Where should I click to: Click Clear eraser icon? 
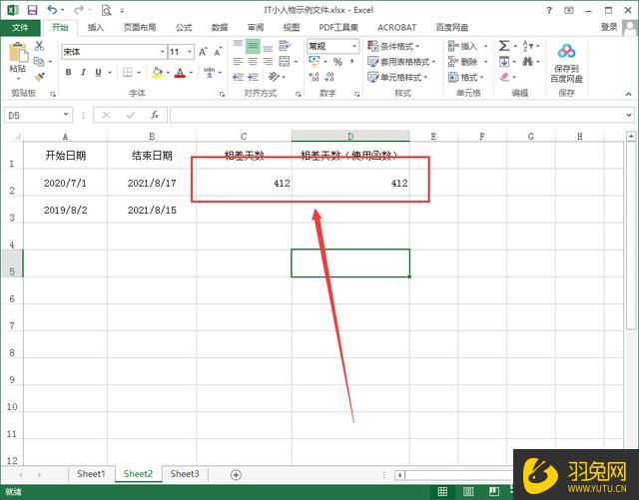pos(505,77)
